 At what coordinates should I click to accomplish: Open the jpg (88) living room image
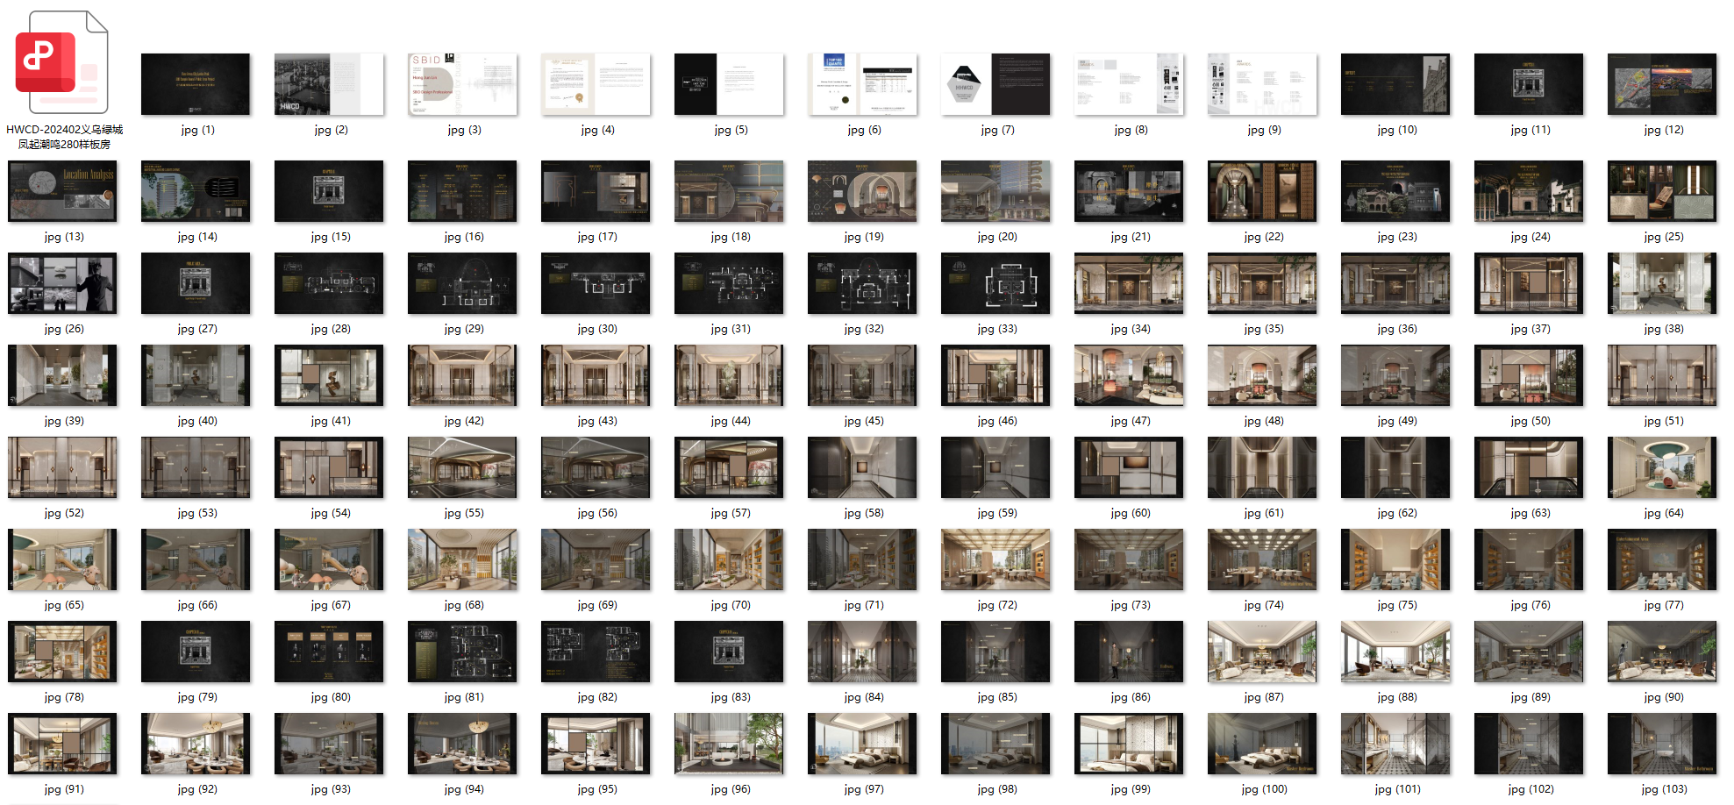point(1395,652)
